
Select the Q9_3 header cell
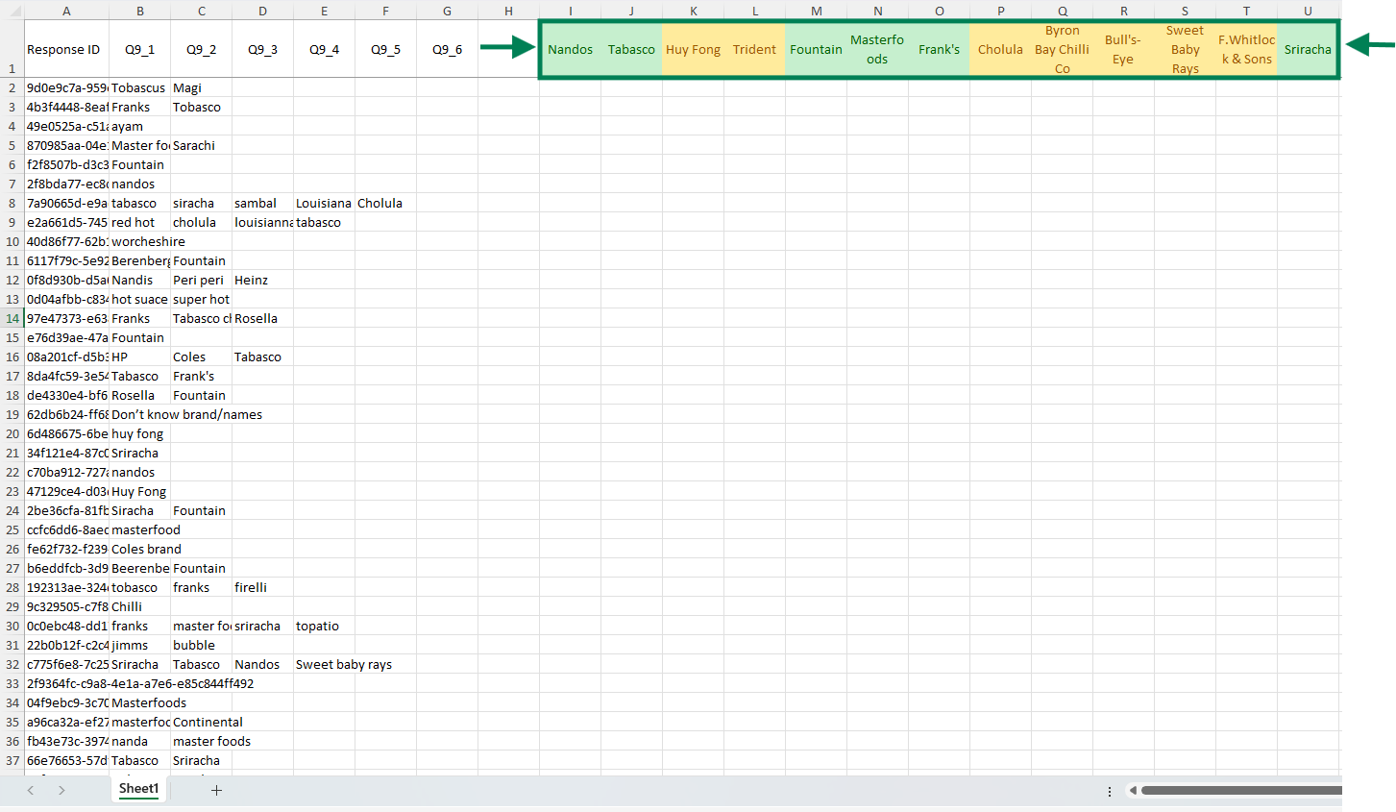(x=262, y=49)
